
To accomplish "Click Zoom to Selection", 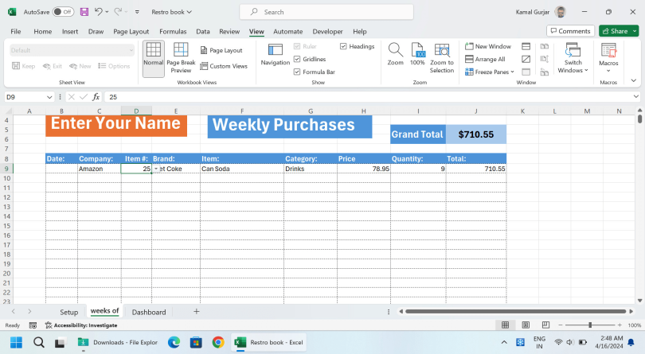I will click(x=442, y=57).
